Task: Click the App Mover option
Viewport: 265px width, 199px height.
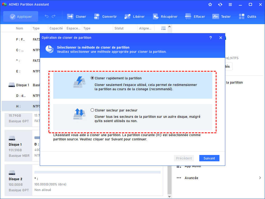Action: [193, 166]
